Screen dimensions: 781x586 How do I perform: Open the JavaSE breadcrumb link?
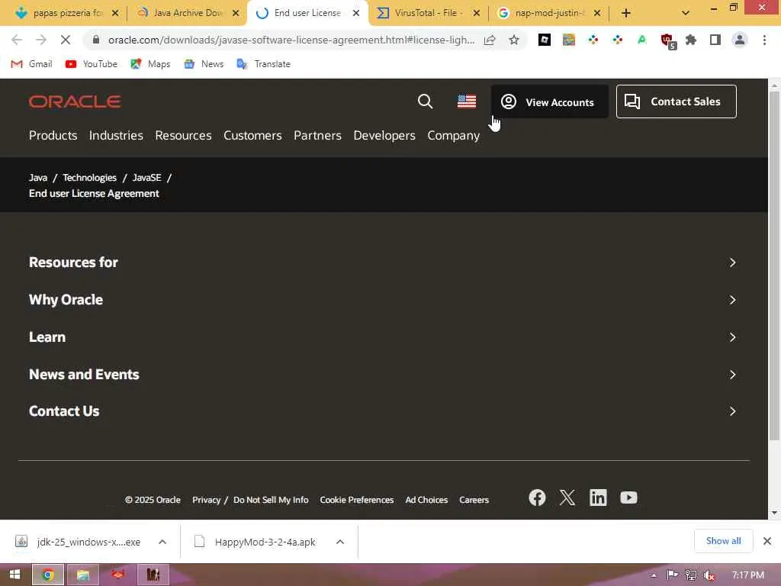point(147,177)
